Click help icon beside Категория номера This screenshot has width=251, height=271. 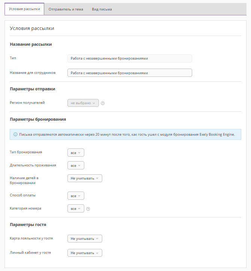pos(88,209)
